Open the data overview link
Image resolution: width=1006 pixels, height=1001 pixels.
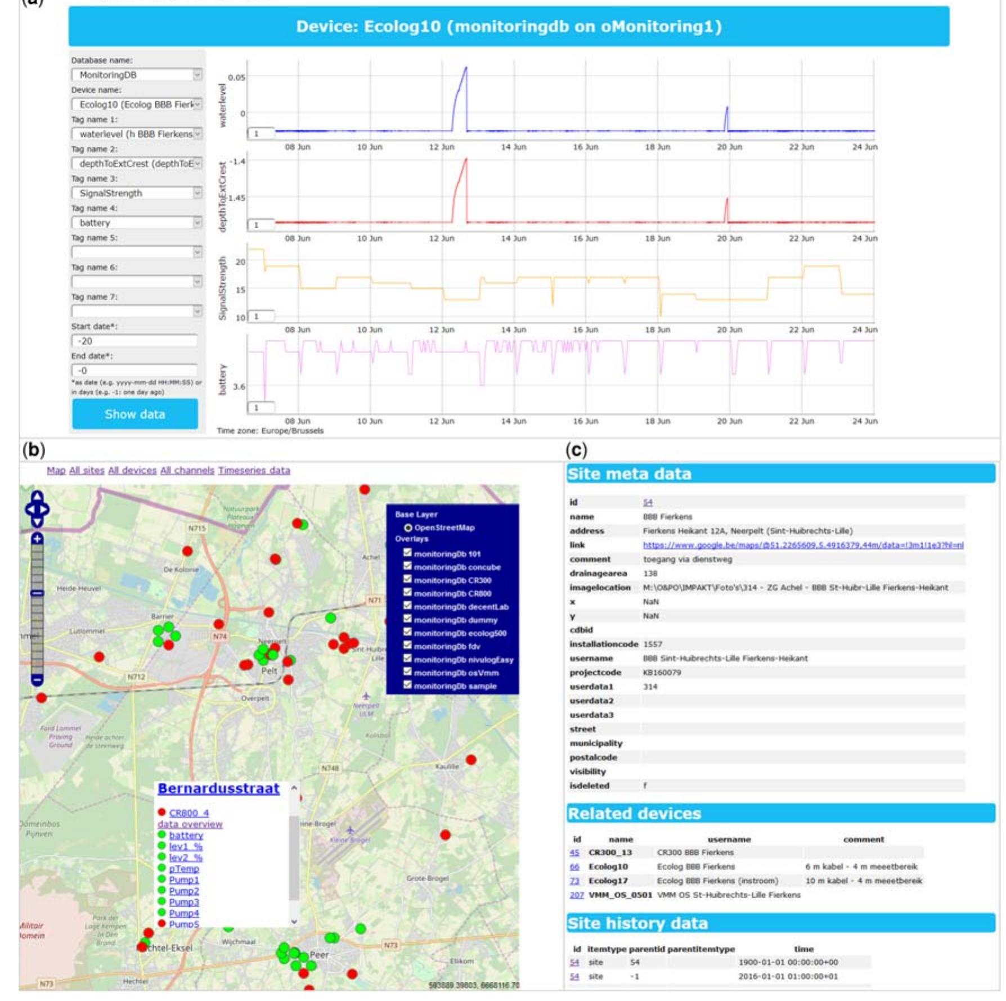click(x=190, y=824)
